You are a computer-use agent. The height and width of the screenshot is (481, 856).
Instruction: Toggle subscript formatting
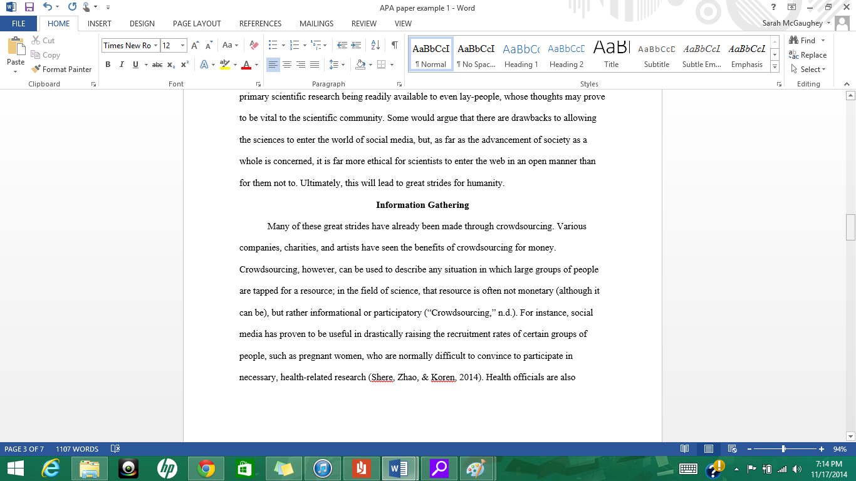coord(170,65)
